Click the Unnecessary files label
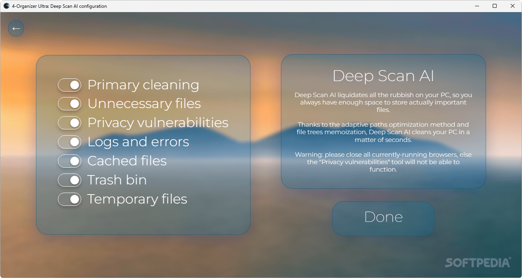This screenshot has height=278, width=522. (x=144, y=104)
